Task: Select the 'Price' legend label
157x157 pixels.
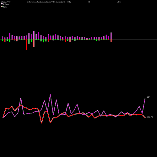Action: coord(5,7)
